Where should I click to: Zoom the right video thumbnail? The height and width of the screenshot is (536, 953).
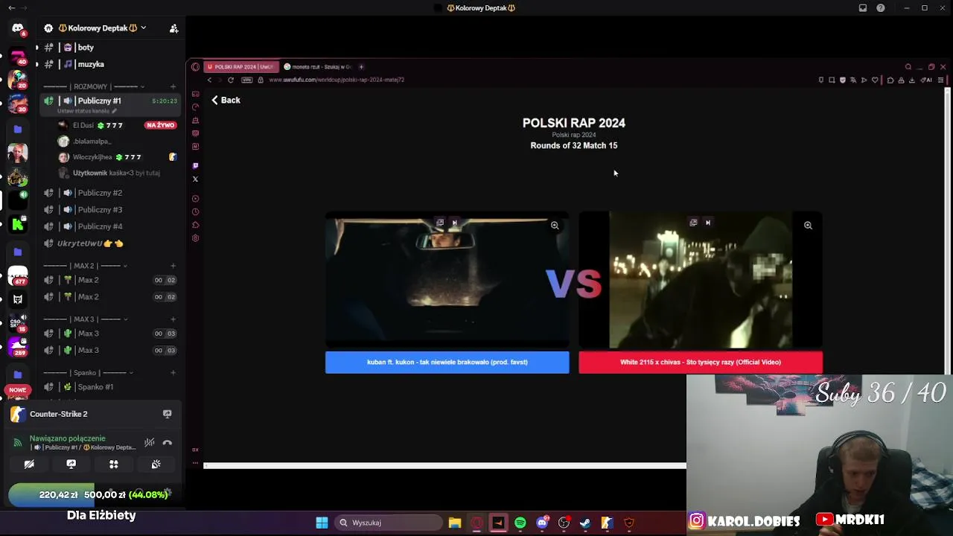coord(808,225)
